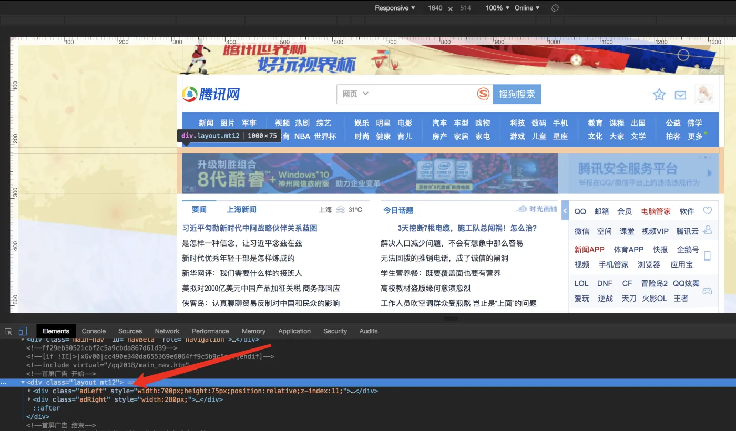Open the Security tab
Image resolution: width=736 pixels, height=431 pixels.
335,331
